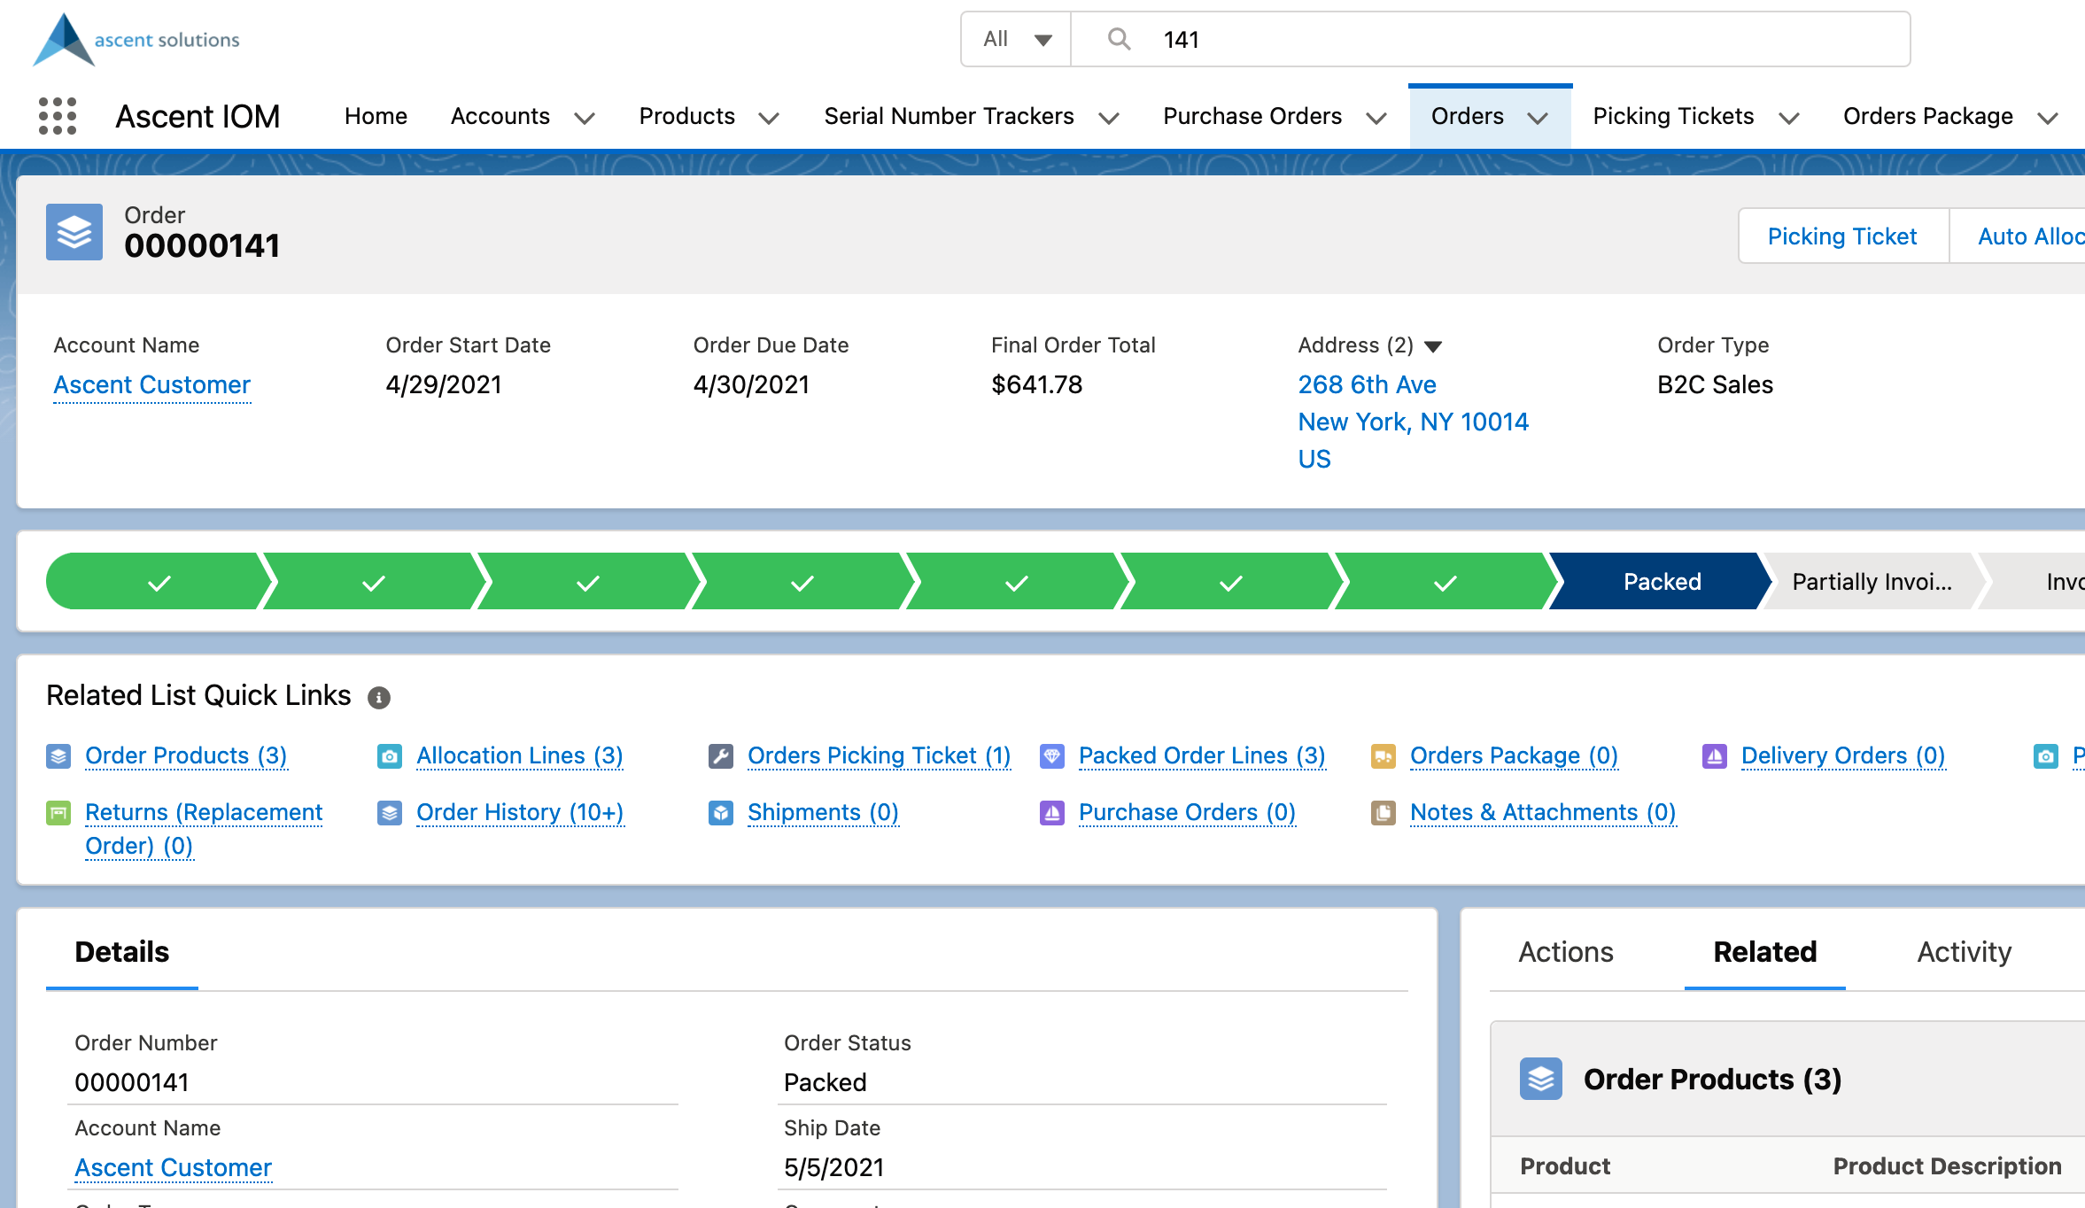Open the App Launcher dots icon
2085x1208 pixels.
tap(58, 116)
